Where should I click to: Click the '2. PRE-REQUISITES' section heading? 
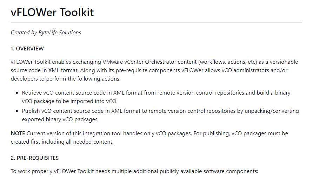35,158
